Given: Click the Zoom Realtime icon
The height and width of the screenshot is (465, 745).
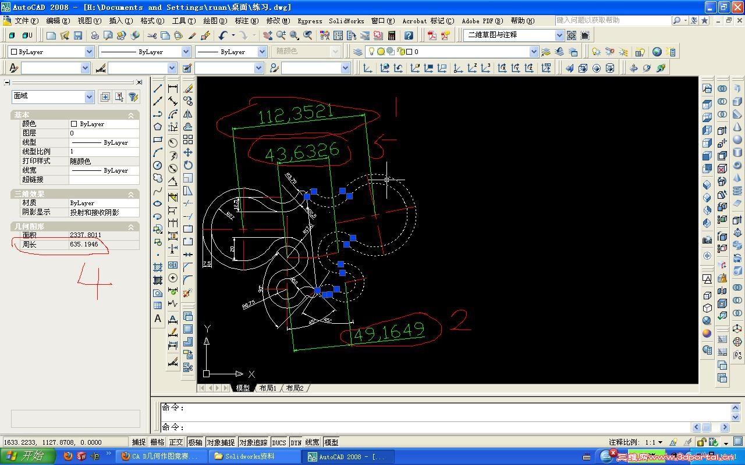Looking at the screenshot, I should click(281, 35).
